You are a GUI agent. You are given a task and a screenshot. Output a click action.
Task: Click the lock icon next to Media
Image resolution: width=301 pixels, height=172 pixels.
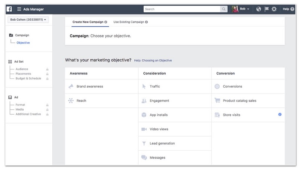pyautogui.click(x=47, y=110)
